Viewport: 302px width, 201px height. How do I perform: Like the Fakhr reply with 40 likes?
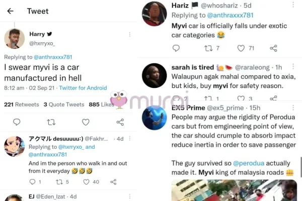(x=83, y=182)
